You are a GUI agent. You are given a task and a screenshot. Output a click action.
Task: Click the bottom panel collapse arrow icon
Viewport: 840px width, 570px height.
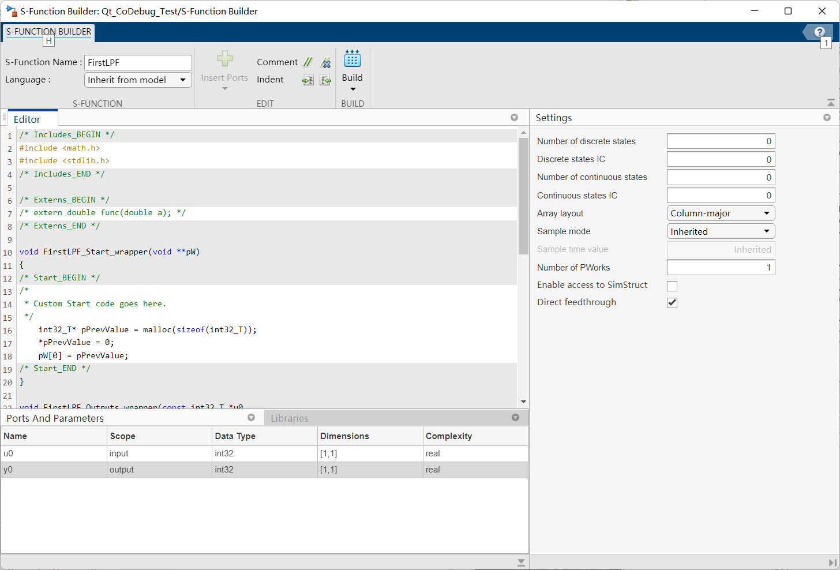[521, 562]
